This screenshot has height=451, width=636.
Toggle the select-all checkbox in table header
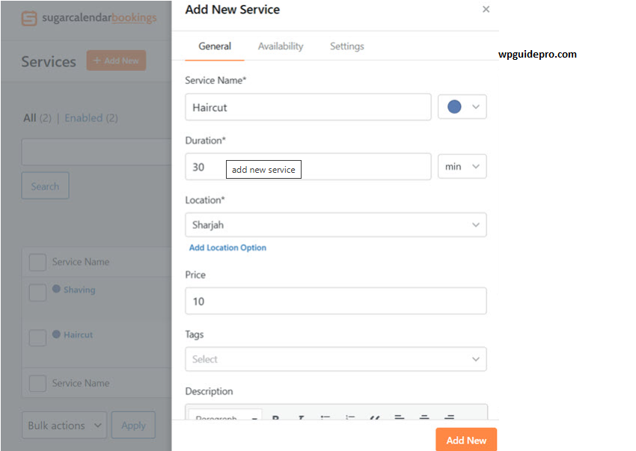37,263
